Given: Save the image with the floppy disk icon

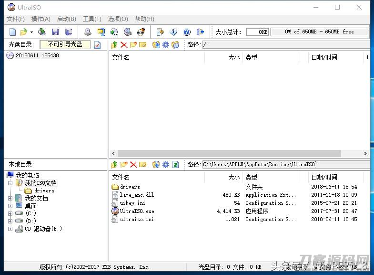Looking at the screenshot, I should pos(55,32).
